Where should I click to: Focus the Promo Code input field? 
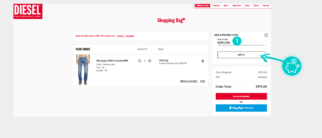(x=241, y=43)
